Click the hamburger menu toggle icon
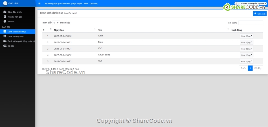The image size is (268, 127). [39, 4]
